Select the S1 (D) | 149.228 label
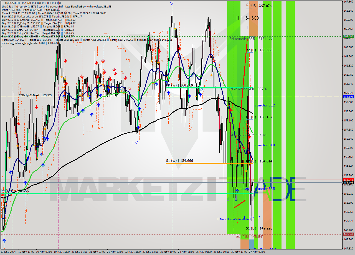 (x=259, y=228)
